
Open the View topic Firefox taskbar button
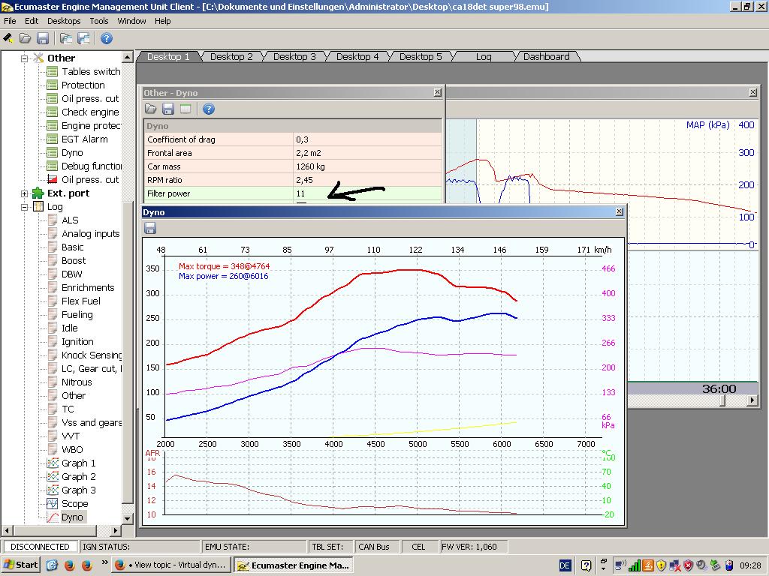(171, 565)
